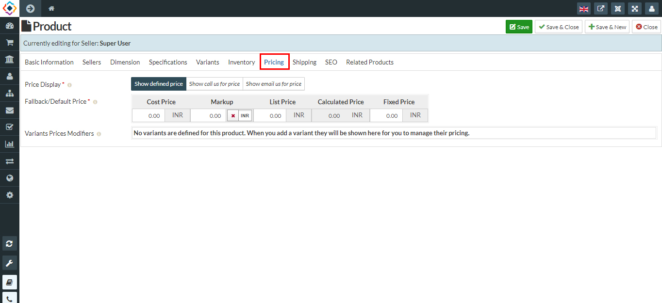Click the envelope mail icon in sidebar
This screenshot has height=303, width=662.
pyautogui.click(x=10, y=110)
